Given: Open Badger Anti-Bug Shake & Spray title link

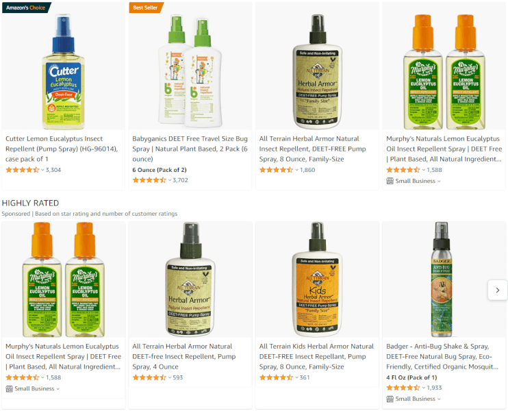Looking at the screenshot, I should (x=442, y=357).
